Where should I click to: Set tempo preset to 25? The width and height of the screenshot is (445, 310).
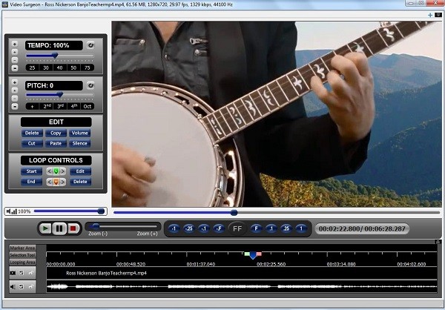click(32, 67)
